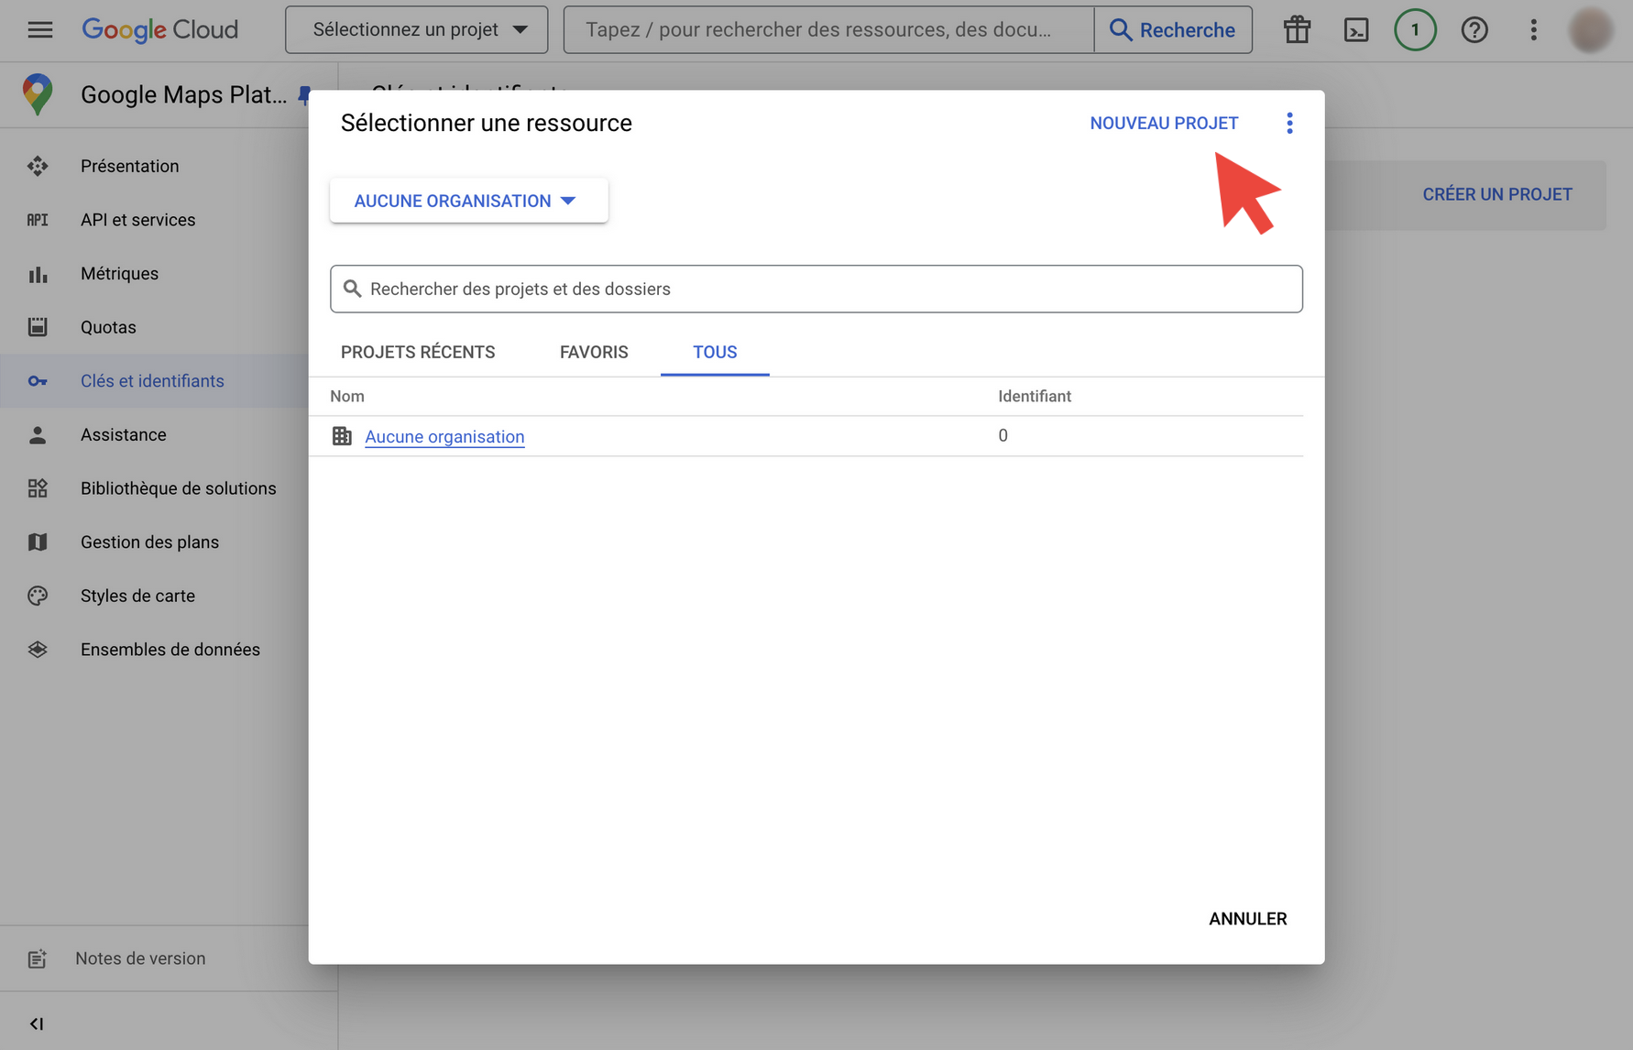Image resolution: width=1633 pixels, height=1050 pixels.
Task: Click the Quotas sidebar icon
Action: [38, 327]
